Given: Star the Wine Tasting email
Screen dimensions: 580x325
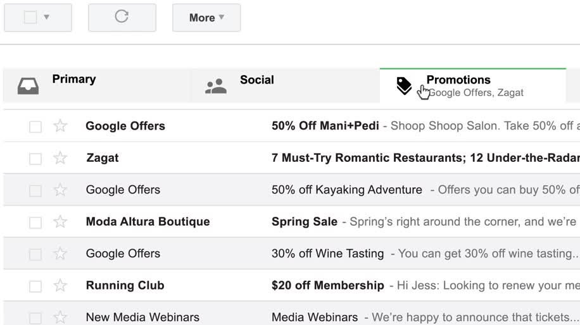Looking at the screenshot, I should (60, 254).
